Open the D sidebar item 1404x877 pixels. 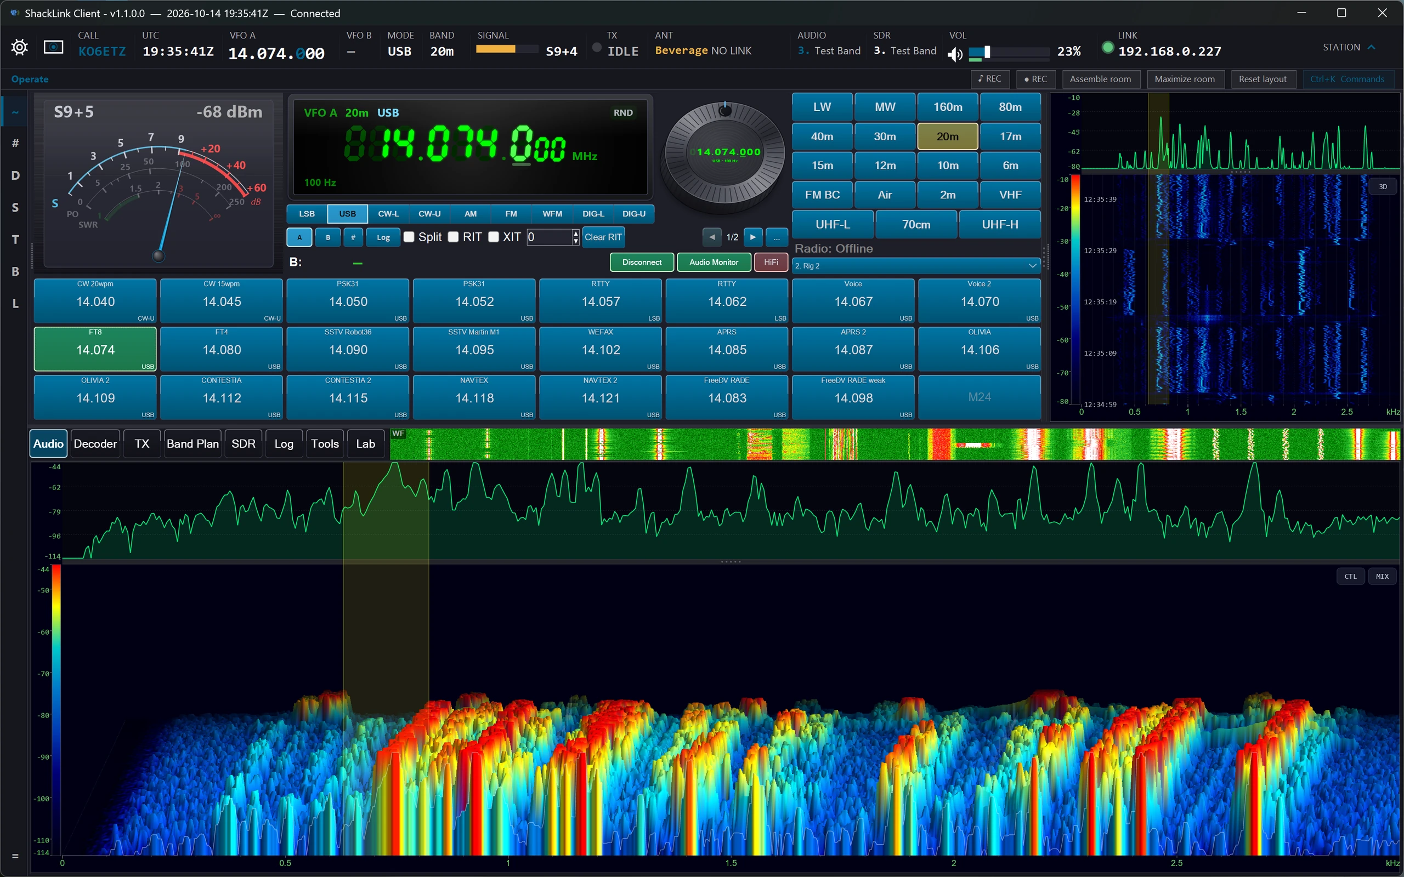coord(15,175)
